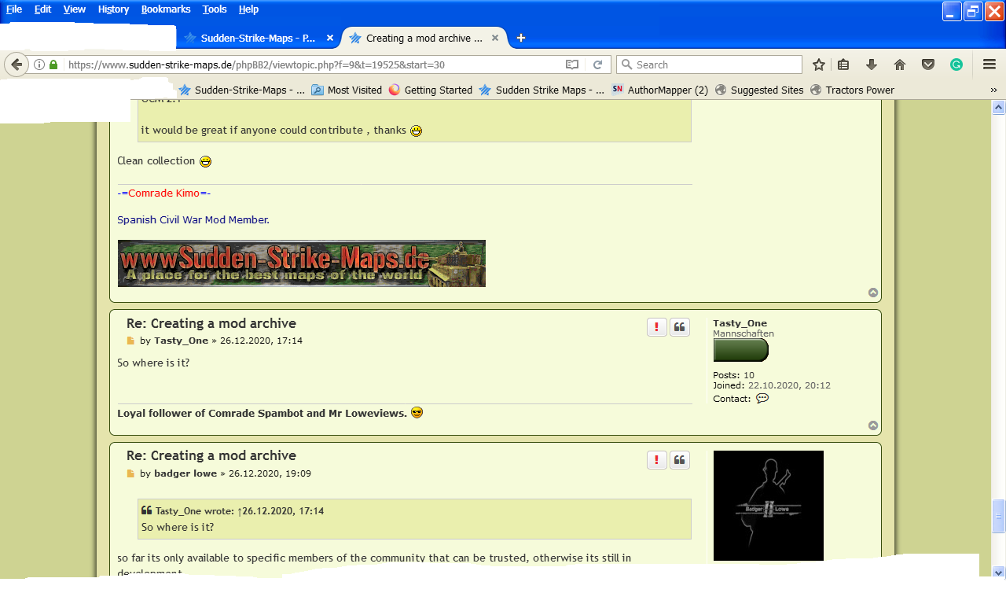Go to the browser home page
Screen dimensions: 1006x604
[x=900, y=64]
